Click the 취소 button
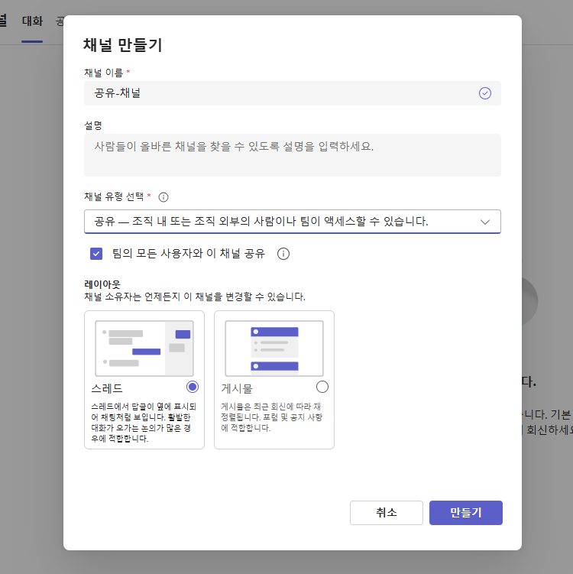This screenshot has width=573, height=574. 387,513
